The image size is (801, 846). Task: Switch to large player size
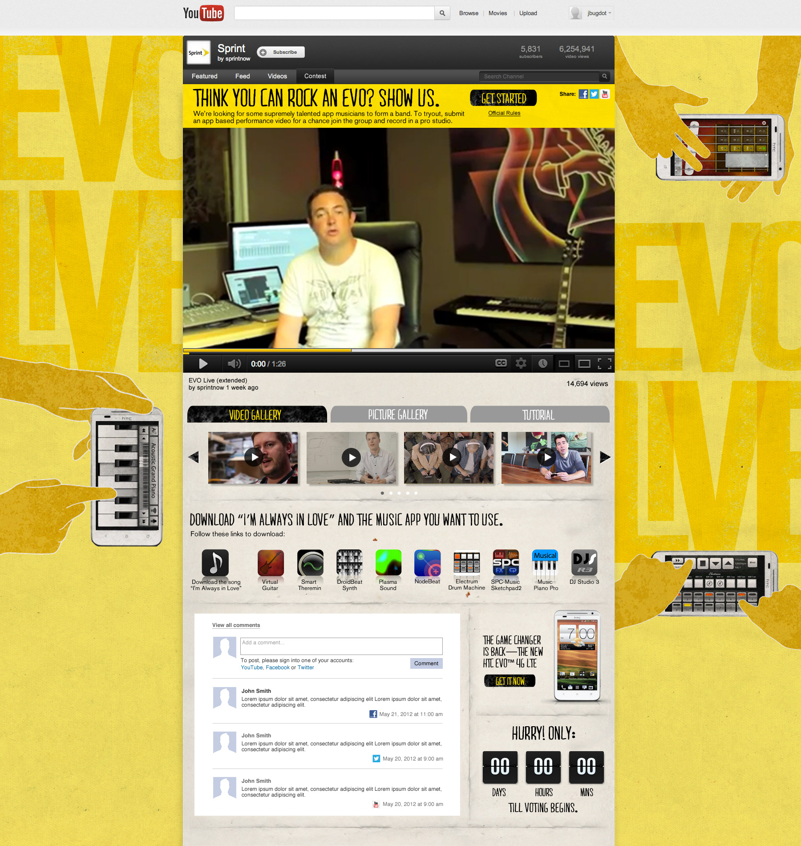tap(584, 364)
